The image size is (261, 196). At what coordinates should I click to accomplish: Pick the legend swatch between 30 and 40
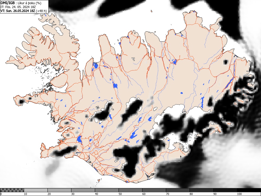(x=83, y=190)
